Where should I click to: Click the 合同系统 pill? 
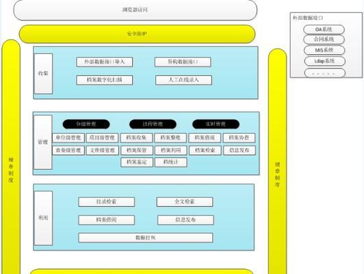point(324,39)
